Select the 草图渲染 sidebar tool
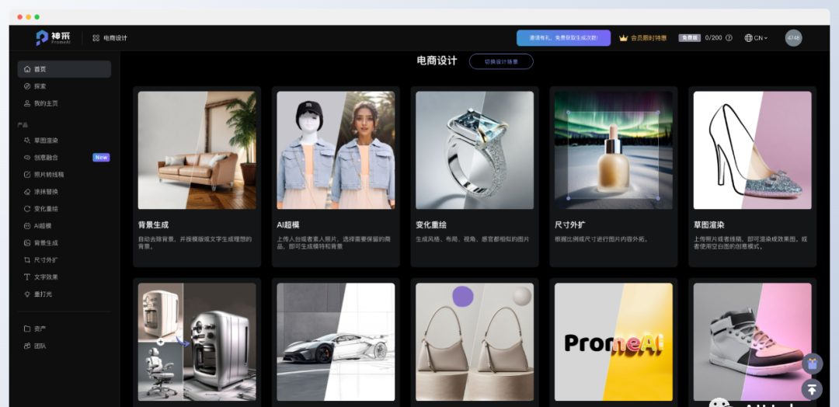Screen dimensions: 839x407 45,141
